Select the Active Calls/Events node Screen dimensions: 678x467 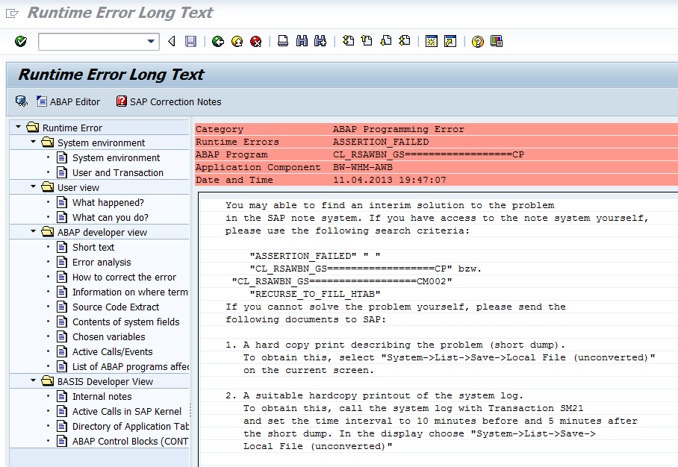click(x=113, y=352)
